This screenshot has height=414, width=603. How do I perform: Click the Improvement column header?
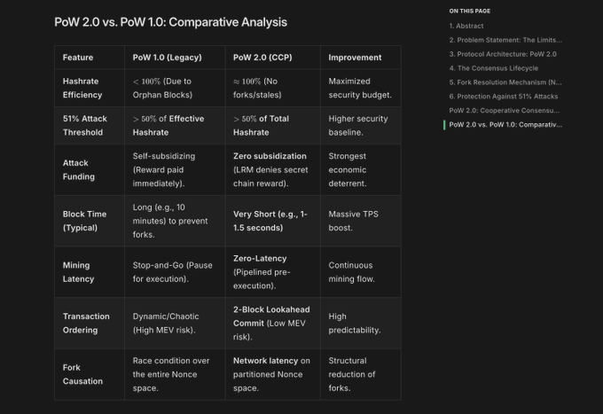click(355, 58)
